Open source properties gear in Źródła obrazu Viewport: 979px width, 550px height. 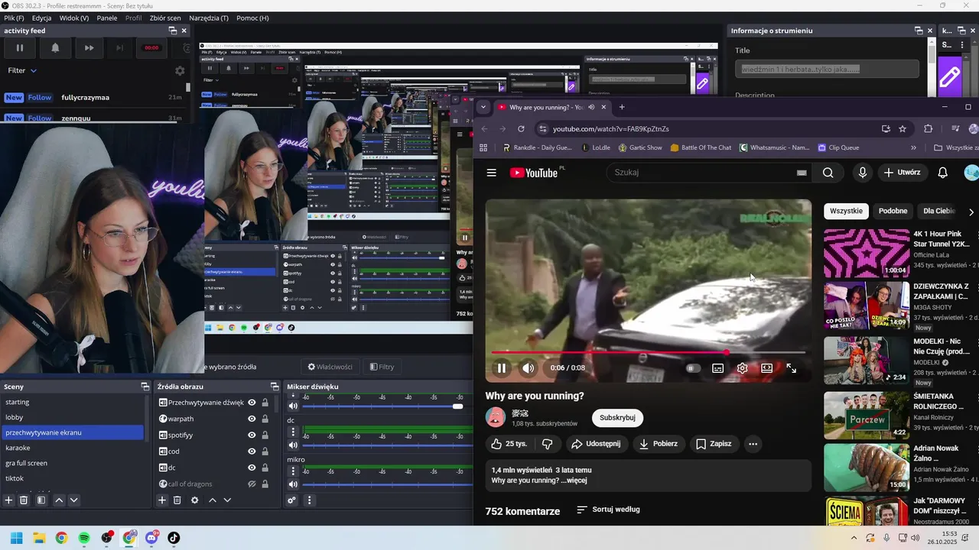click(194, 500)
